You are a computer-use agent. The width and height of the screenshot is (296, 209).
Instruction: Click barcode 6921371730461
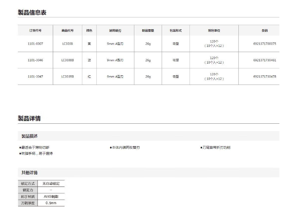click(x=265, y=60)
